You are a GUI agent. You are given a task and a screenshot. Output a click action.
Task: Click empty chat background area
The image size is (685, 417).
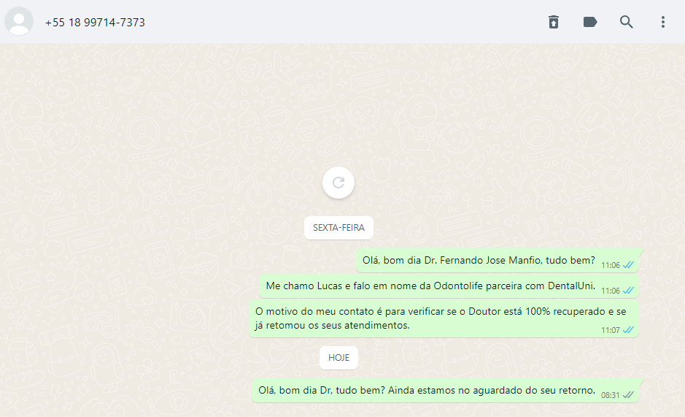[x=131, y=131]
